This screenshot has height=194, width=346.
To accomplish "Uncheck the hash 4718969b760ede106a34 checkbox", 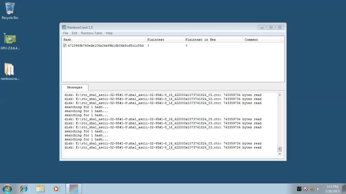I will [x=65, y=46].
